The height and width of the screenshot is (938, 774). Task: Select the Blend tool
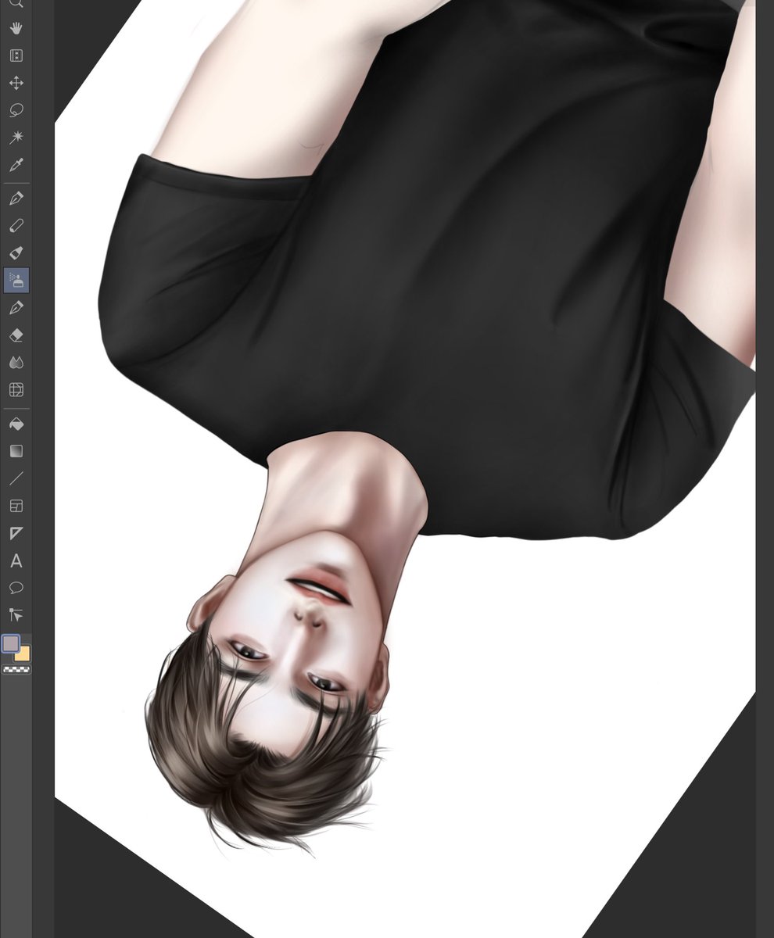coord(16,361)
